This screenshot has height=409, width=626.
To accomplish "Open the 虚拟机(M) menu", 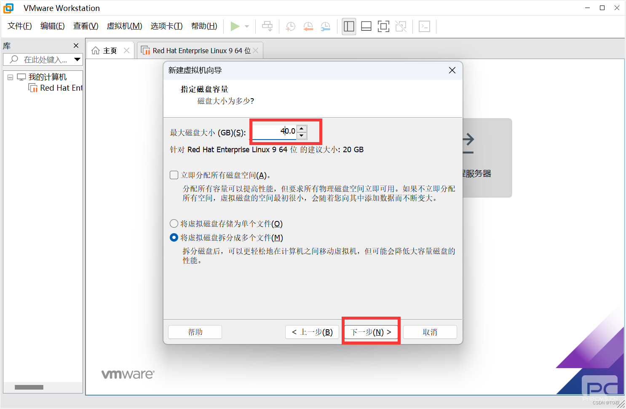I will click(125, 26).
